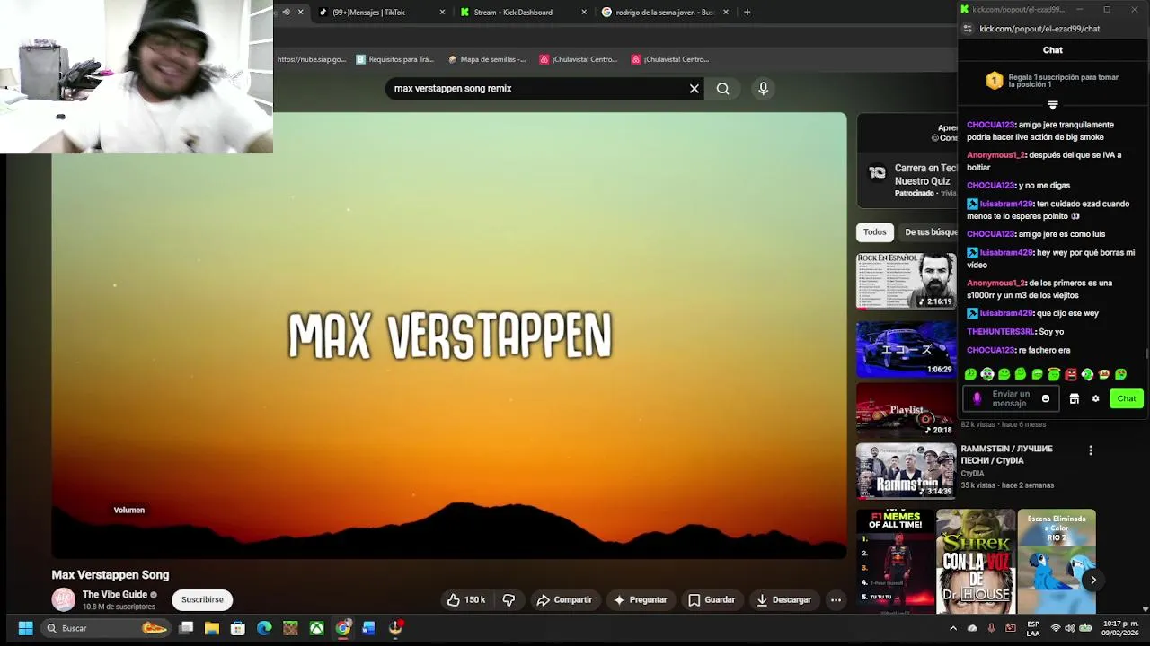Show hidden system tray icons
The height and width of the screenshot is (646, 1150).
tap(953, 628)
